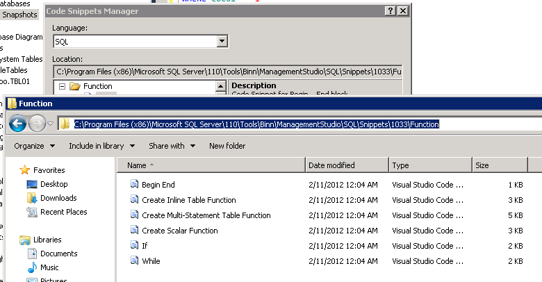Select Snapshots in the Object Explorer tree
Image resolution: width=542 pixels, height=282 pixels.
coord(19,15)
